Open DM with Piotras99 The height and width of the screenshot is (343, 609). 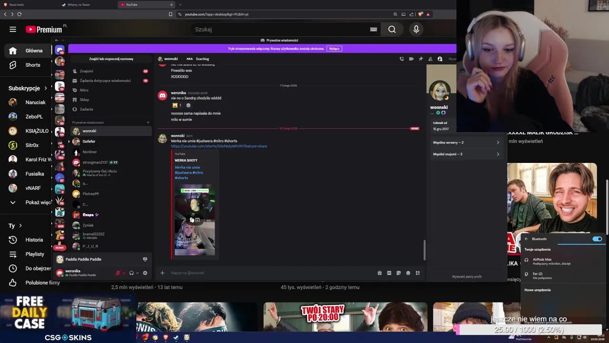coord(110,194)
